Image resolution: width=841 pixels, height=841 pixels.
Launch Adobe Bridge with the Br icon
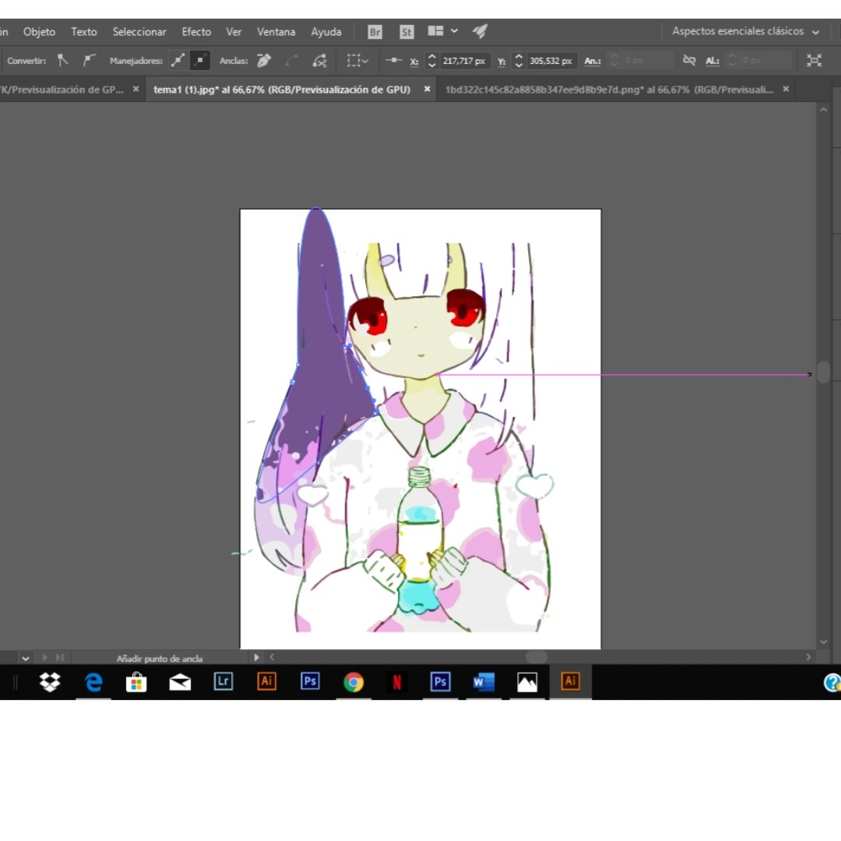click(375, 32)
